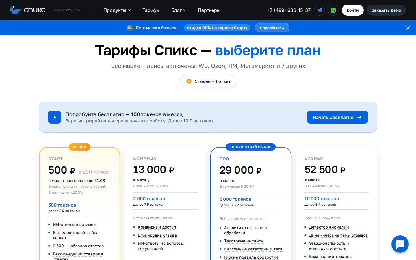
Task: Click the ИИ-ответы на отзывы feature
Action: click(75, 224)
